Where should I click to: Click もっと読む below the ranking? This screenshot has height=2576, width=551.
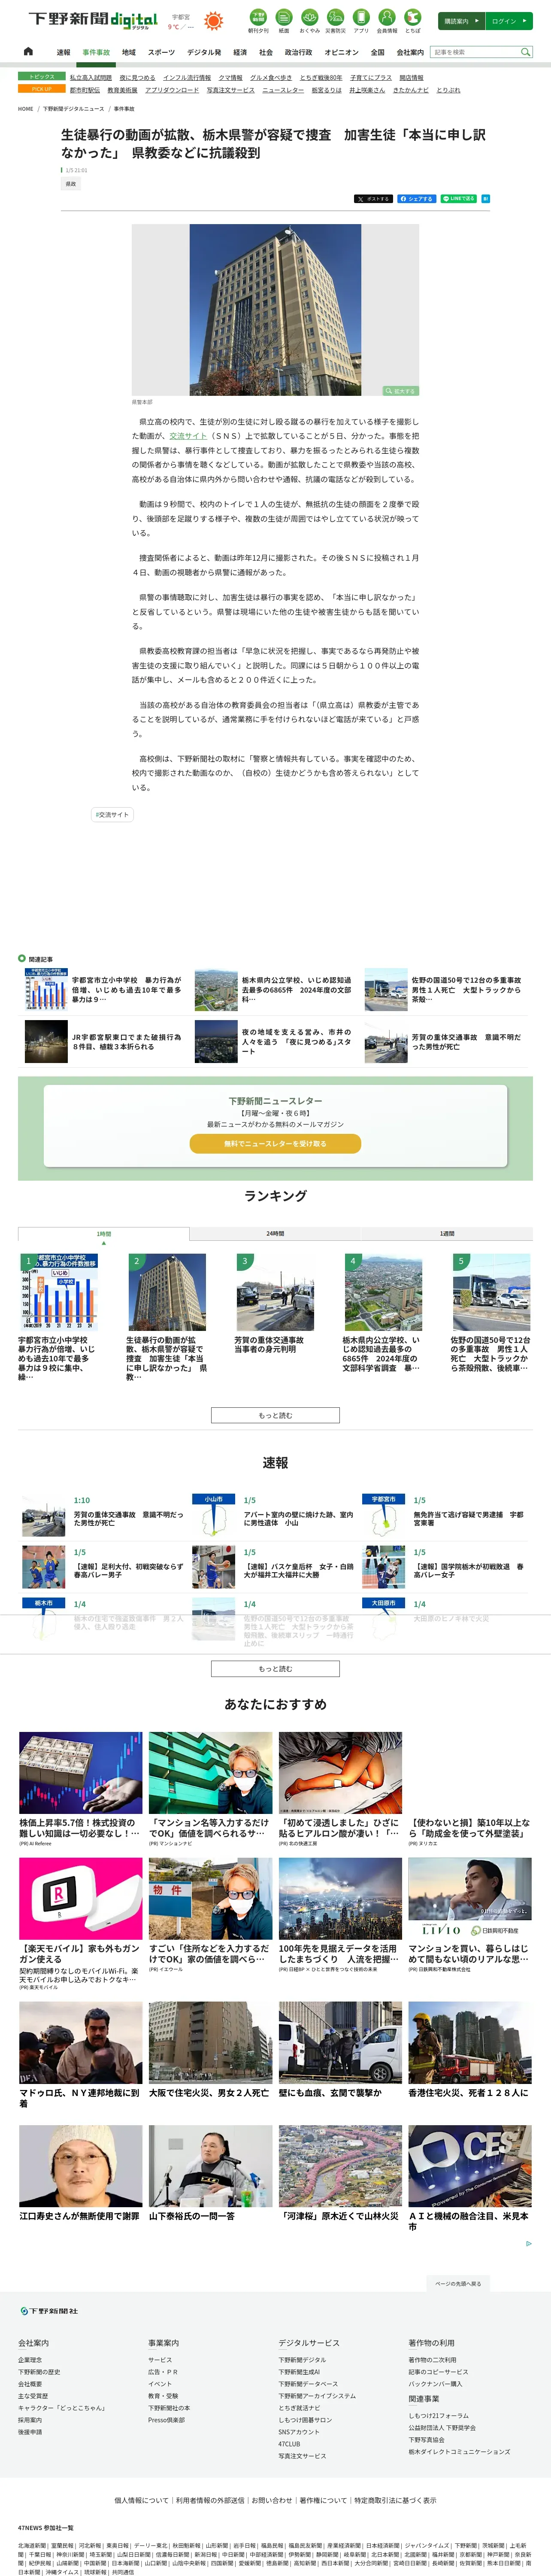pos(275,1415)
